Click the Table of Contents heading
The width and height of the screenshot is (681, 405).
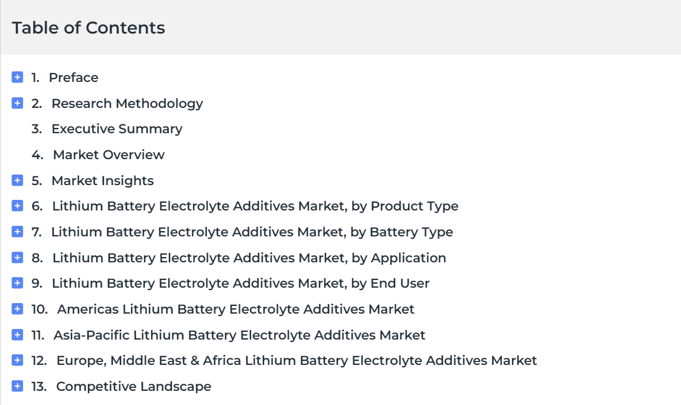pos(89,28)
